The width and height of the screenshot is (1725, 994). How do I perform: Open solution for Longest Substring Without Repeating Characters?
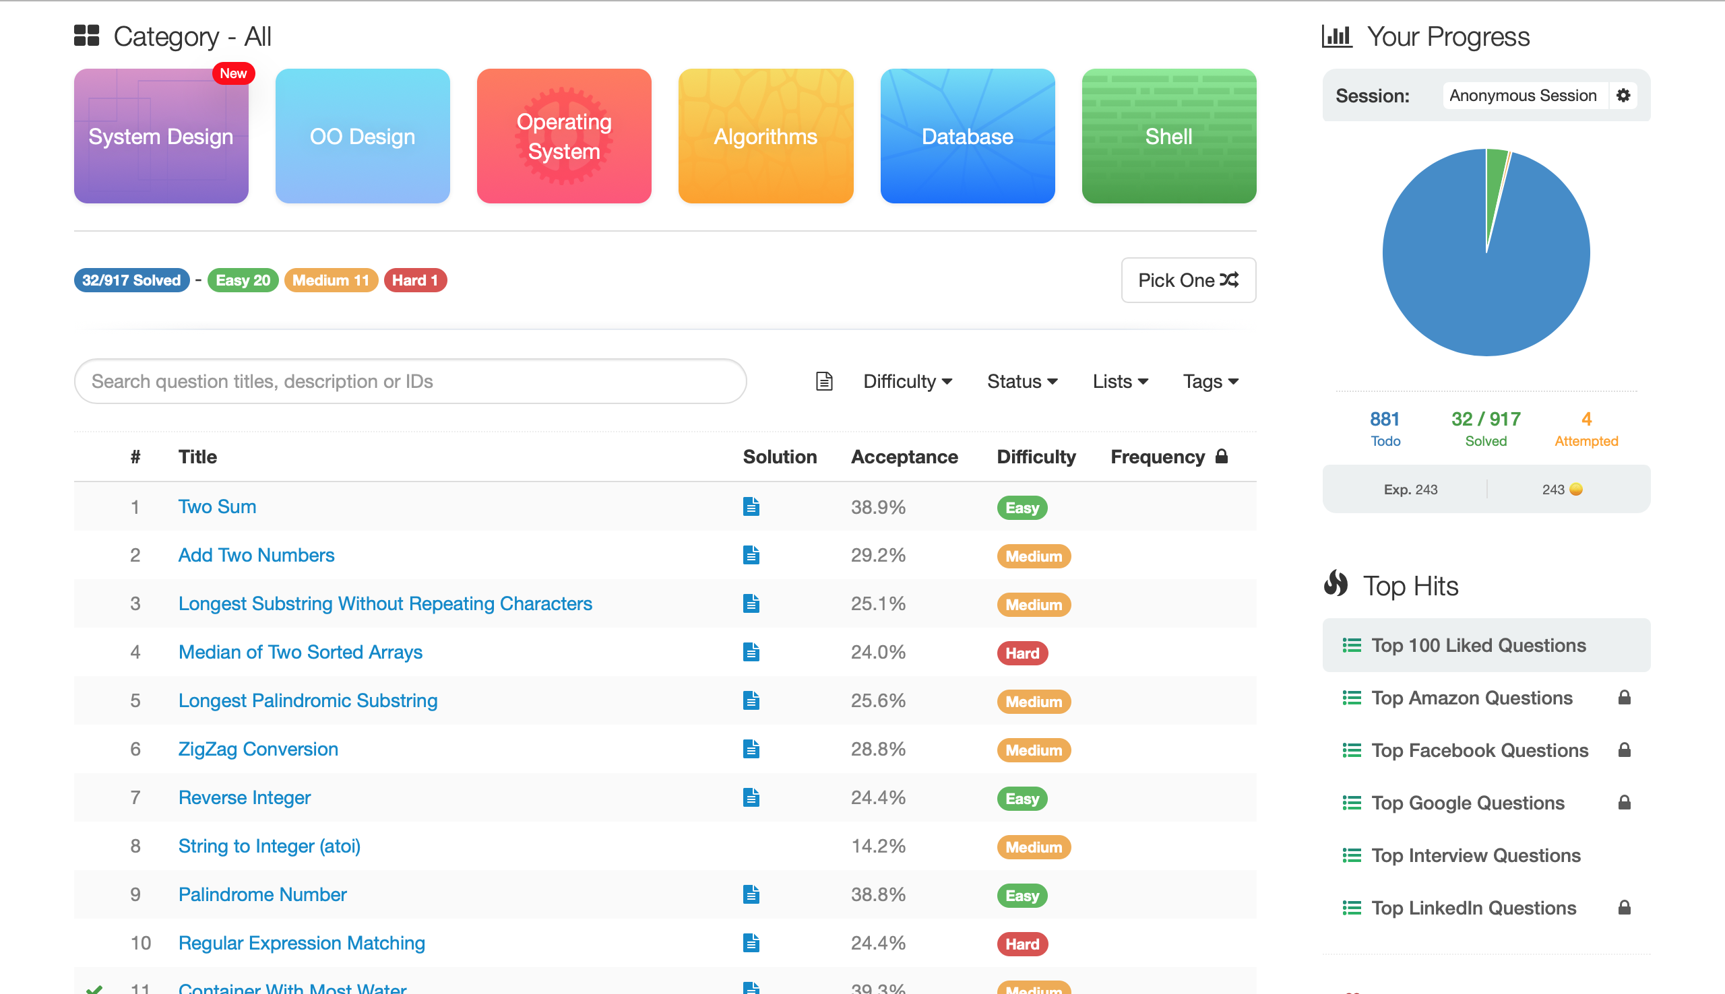pyautogui.click(x=751, y=603)
